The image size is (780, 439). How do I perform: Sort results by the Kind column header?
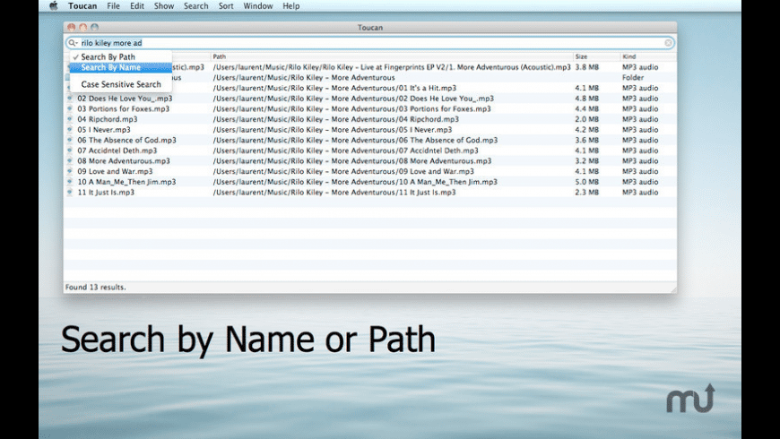pos(648,56)
